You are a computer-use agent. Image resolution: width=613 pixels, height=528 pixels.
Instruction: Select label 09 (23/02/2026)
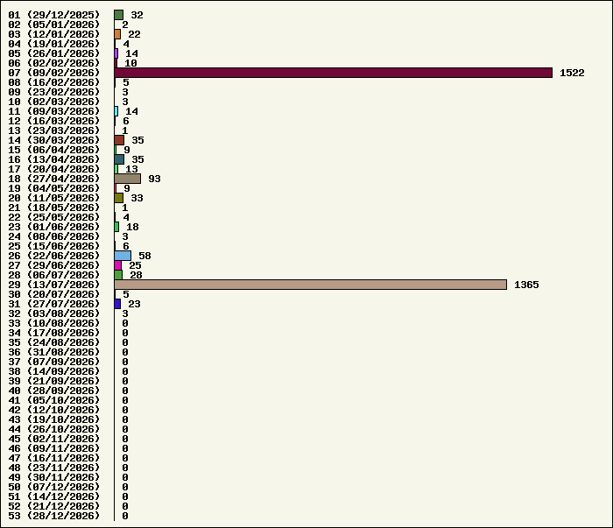[54, 92]
